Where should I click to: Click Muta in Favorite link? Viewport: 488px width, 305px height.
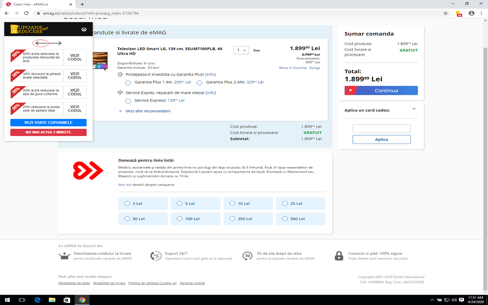click(x=293, y=68)
